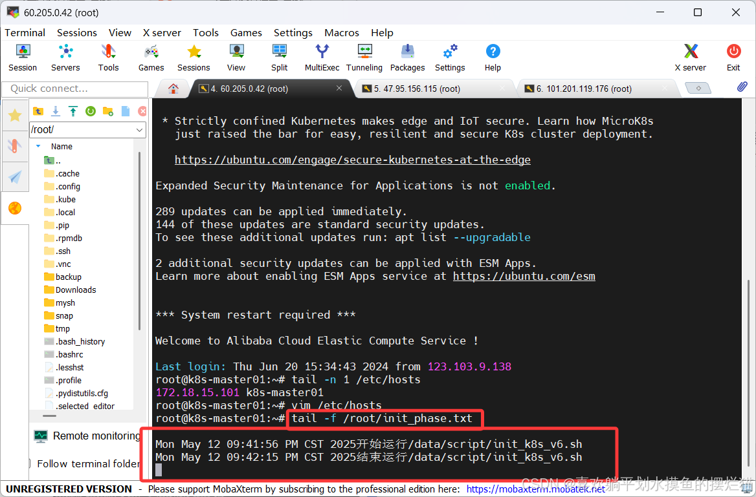Toggle the Follow terminal folder checkbox
Screen dimensions: 756x497
click(x=30, y=464)
